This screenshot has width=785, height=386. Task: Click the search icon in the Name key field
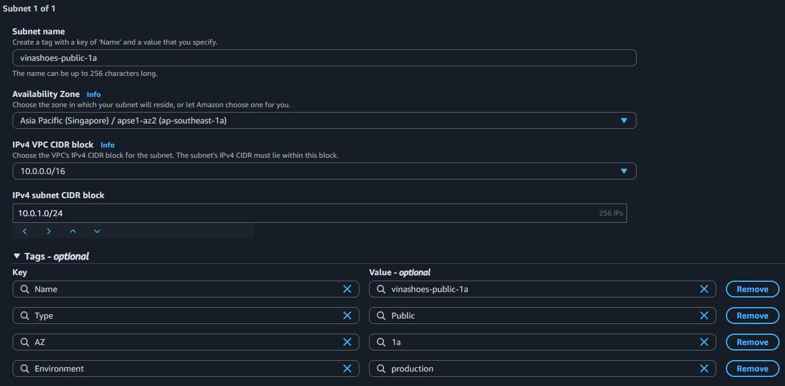point(24,289)
